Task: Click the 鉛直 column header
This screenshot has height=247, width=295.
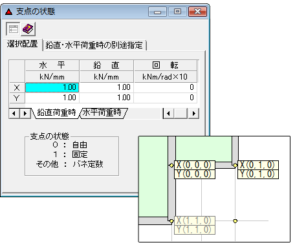Action: coord(107,65)
